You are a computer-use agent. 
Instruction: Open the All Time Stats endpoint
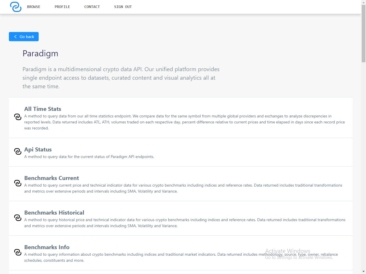click(43, 109)
